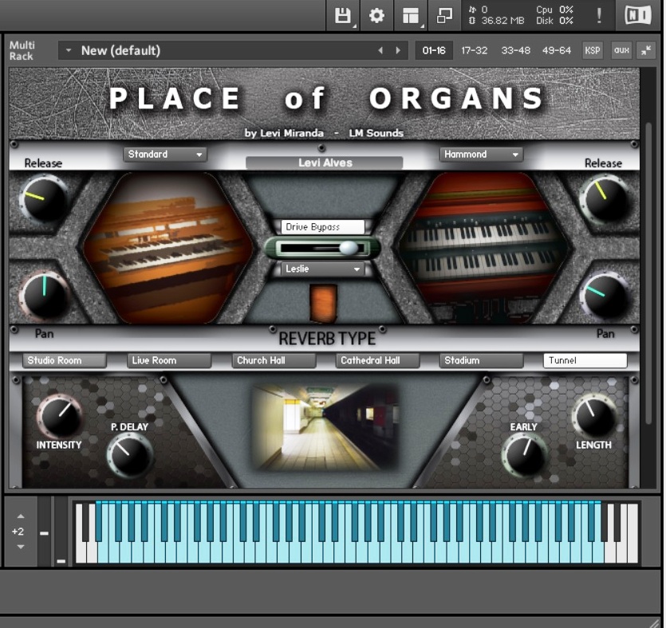This screenshot has height=628, width=666.
Task: Activate the Stadium reverb type
Action: pyautogui.click(x=481, y=360)
